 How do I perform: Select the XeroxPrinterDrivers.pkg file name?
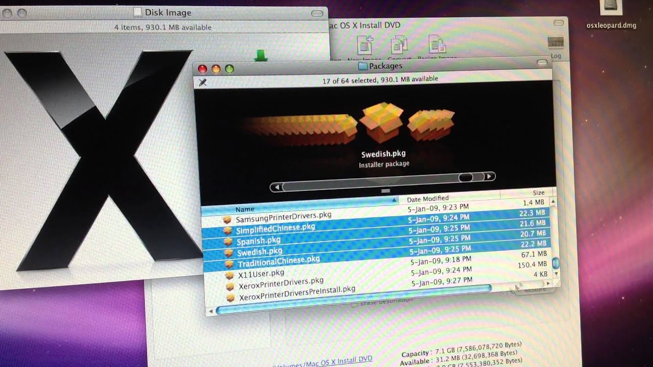[x=281, y=283]
